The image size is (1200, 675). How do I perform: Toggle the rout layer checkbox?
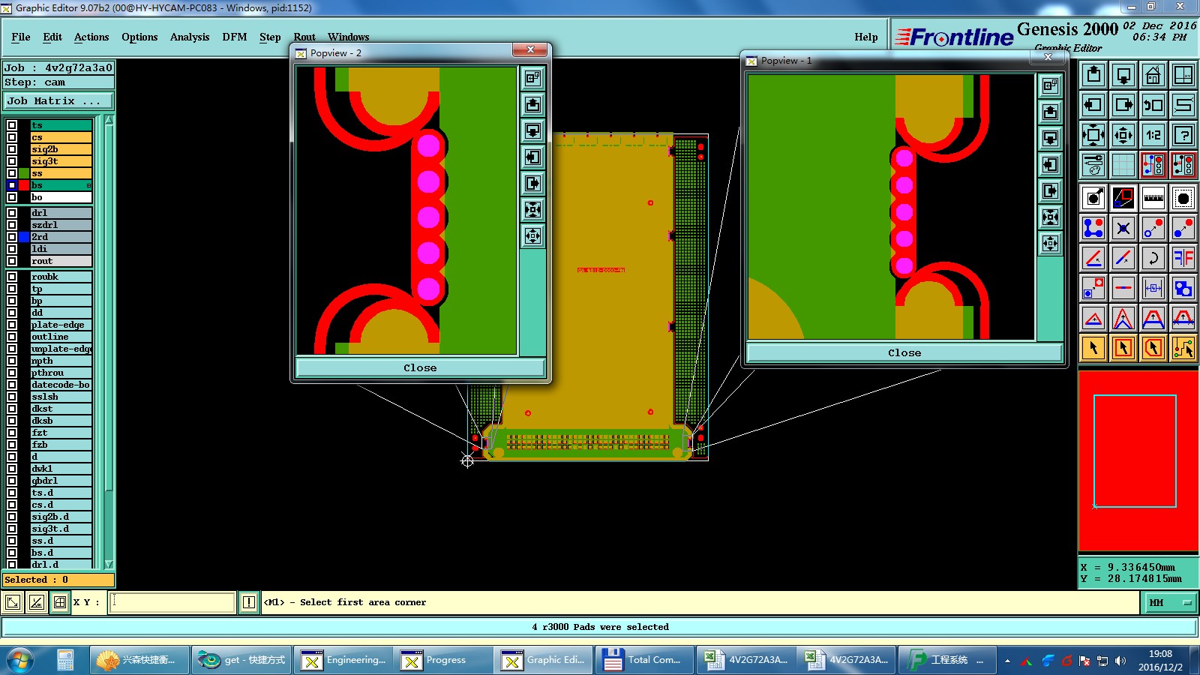point(12,261)
